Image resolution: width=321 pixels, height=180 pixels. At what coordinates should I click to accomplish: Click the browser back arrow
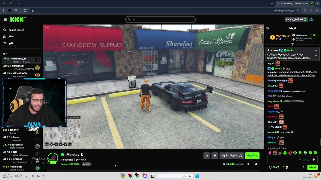(317, 10)
